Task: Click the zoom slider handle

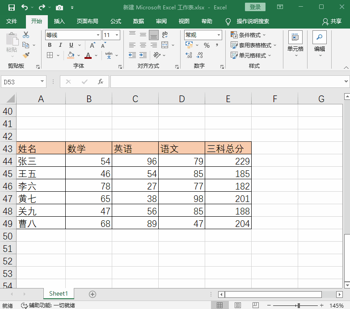Action: [299, 305]
